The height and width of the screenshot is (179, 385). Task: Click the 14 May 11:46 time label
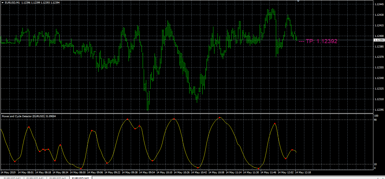tap(268, 172)
